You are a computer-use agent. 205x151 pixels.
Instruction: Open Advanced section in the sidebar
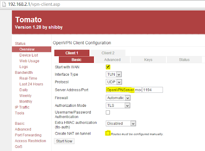pos(23,129)
